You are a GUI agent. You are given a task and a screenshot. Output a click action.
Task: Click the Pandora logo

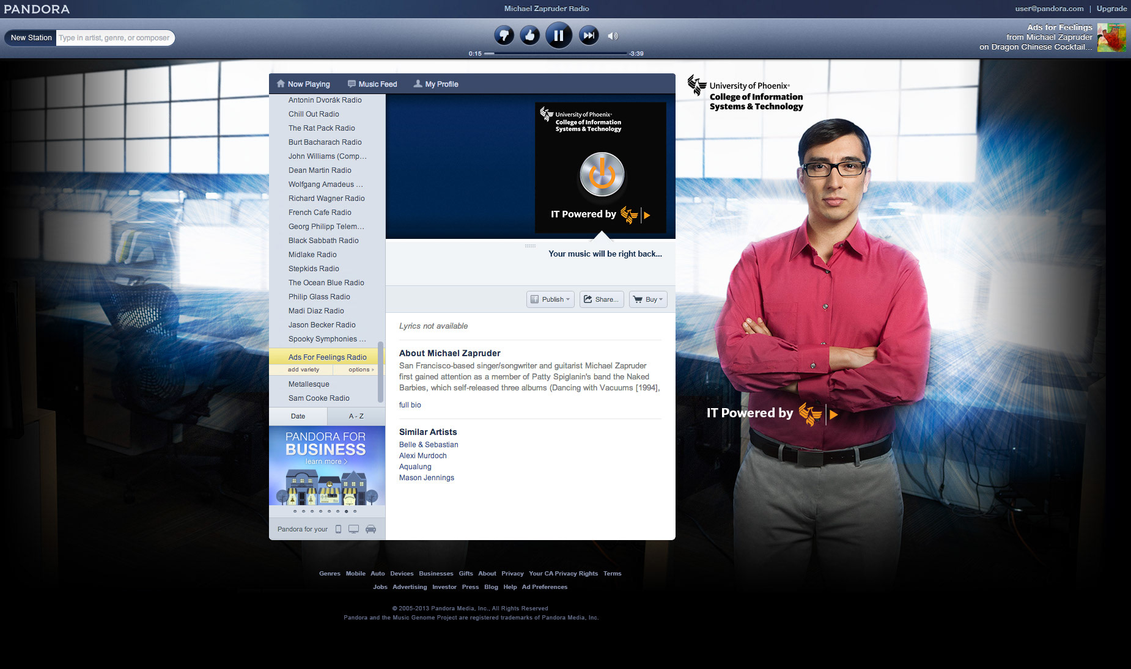pyautogui.click(x=37, y=9)
